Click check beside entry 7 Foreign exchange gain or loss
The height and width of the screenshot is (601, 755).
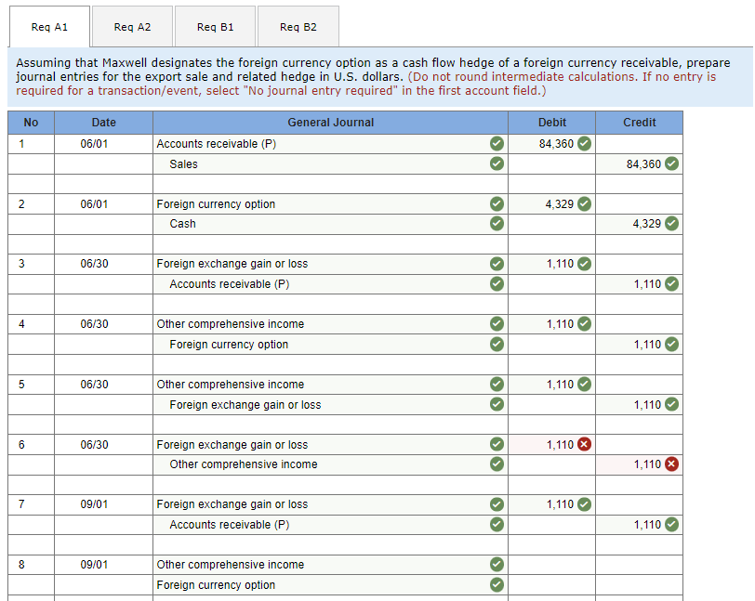pos(497,504)
